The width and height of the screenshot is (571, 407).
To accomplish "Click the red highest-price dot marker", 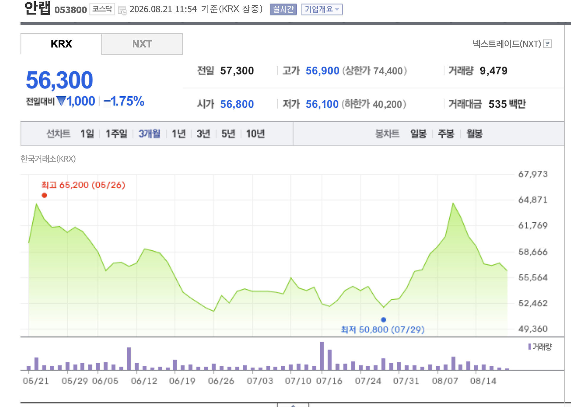I will [x=44, y=195].
